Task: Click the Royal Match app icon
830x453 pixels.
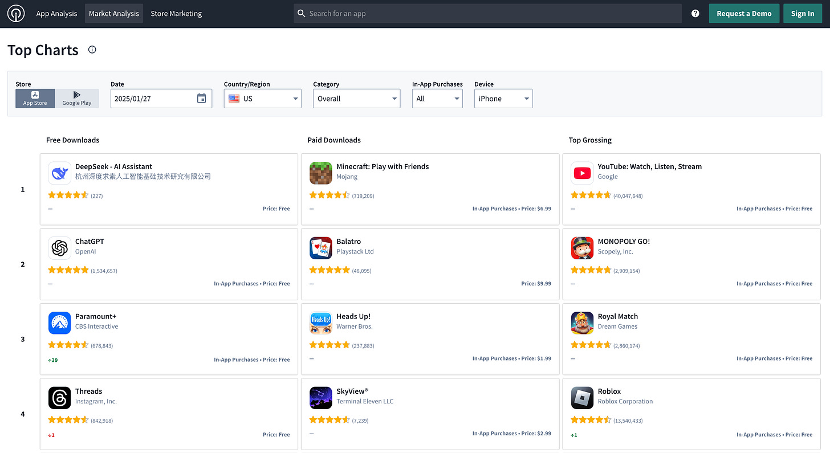Action: [582, 323]
